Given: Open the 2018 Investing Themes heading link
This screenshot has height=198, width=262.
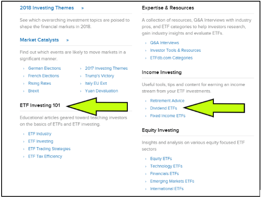Looking at the screenshot, I should point(47,8).
